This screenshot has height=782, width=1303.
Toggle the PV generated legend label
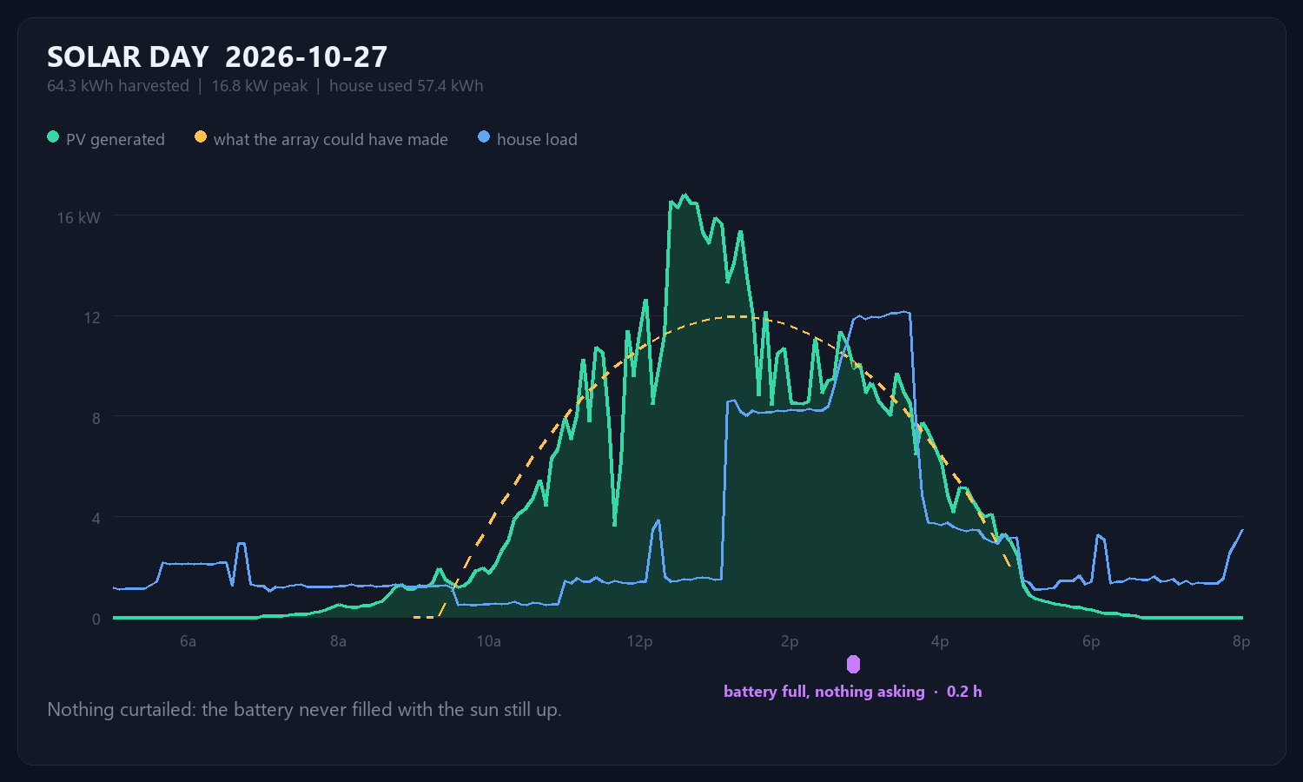tap(116, 139)
